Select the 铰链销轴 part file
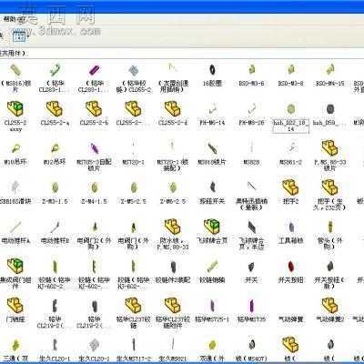The height and width of the screenshot is (364, 364). tap(212, 267)
